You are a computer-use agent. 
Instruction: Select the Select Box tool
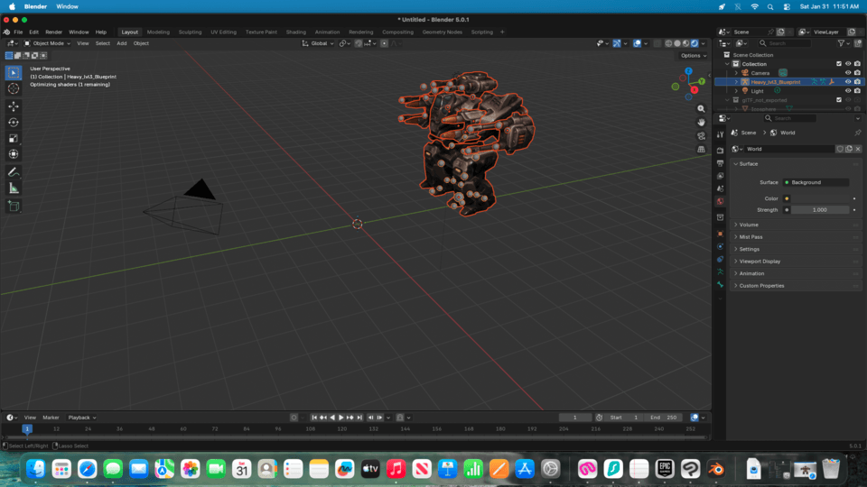tap(14, 73)
